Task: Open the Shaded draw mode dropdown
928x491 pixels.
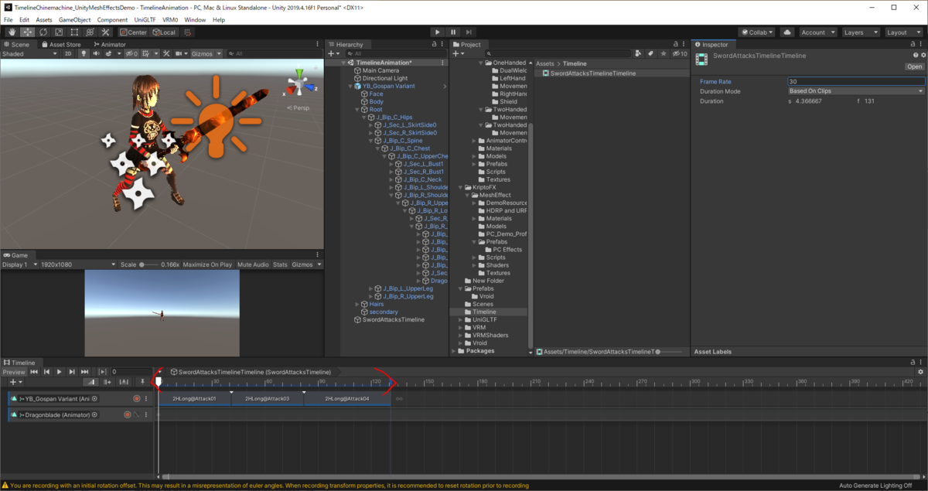Action: 29,53
